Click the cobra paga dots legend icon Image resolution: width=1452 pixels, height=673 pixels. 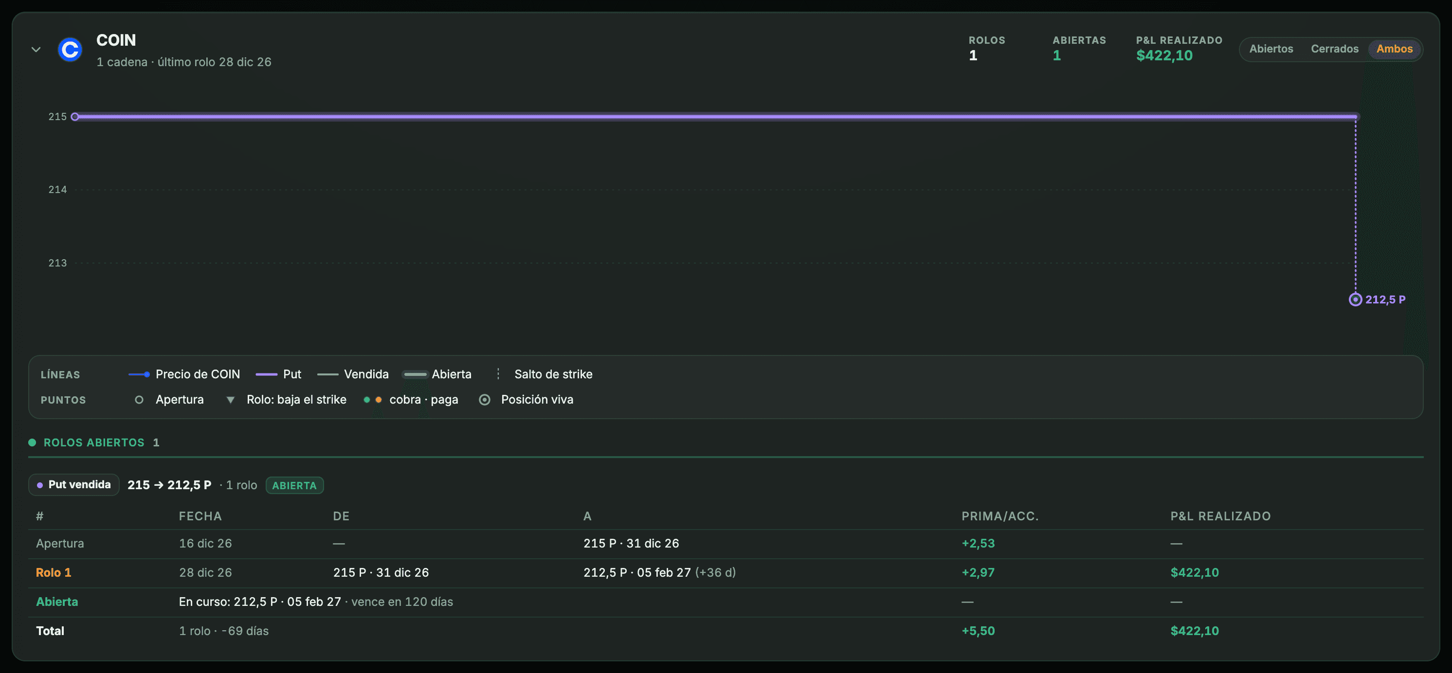point(373,400)
